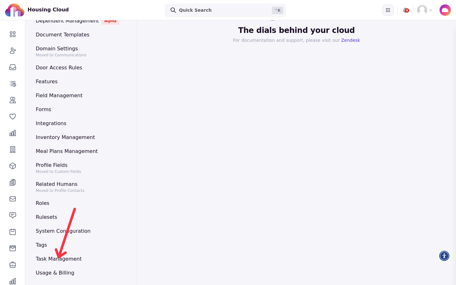Open the dashboard grid icon in sidebar
The width and height of the screenshot is (456, 285).
coord(13,34)
